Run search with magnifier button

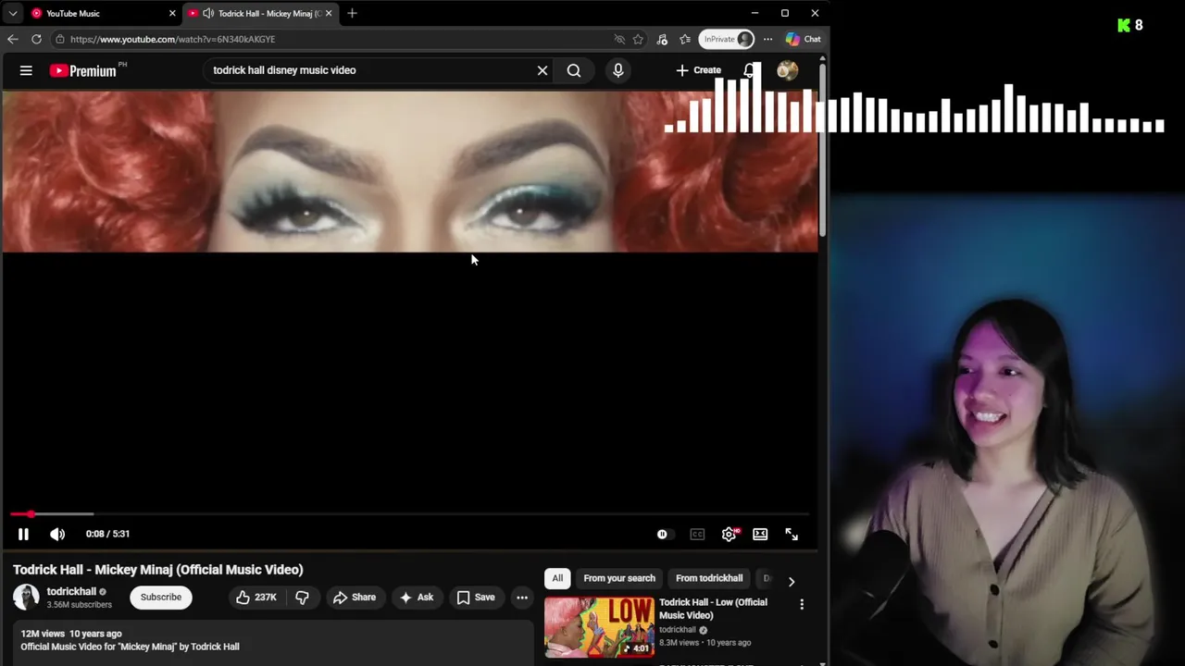(x=574, y=70)
